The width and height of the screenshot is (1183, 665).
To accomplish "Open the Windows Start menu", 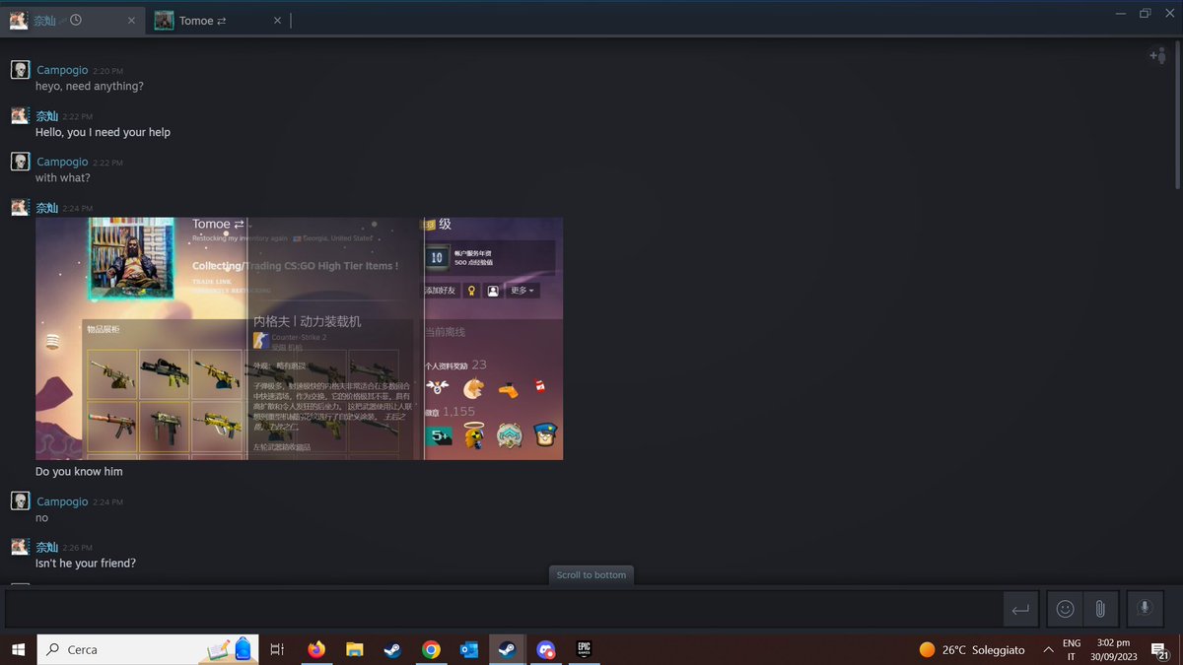I will pyautogui.click(x=18, y=649).
